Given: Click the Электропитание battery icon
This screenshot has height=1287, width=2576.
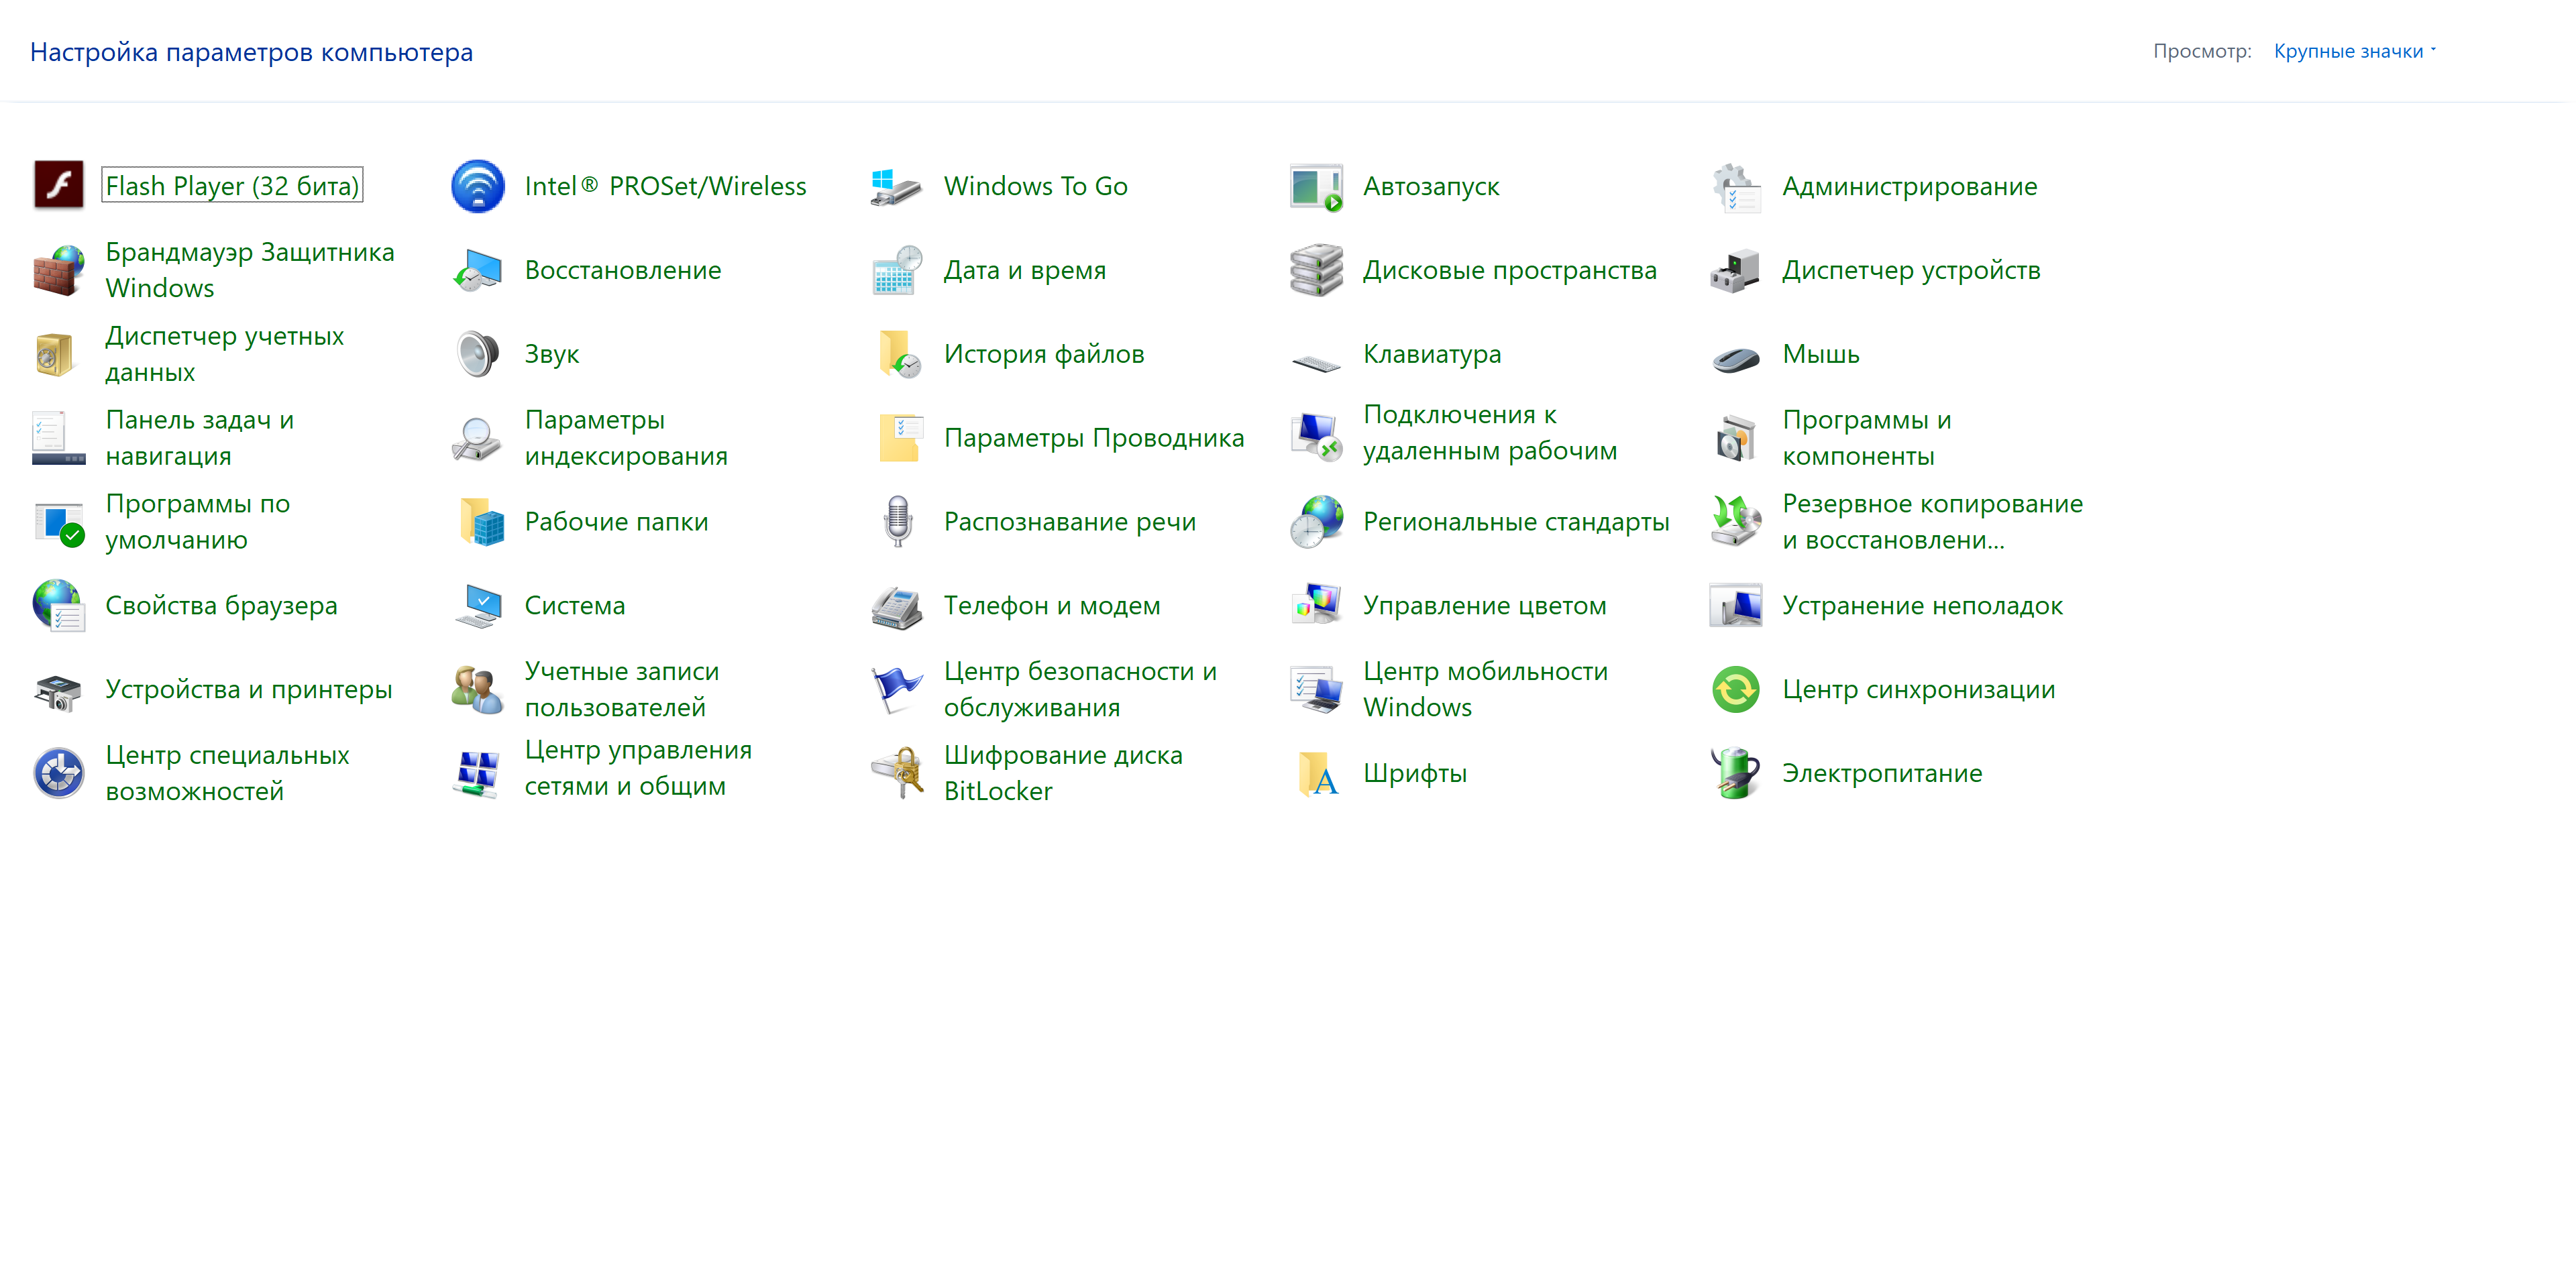Looking at the screenshot, I should [1735, 774].
